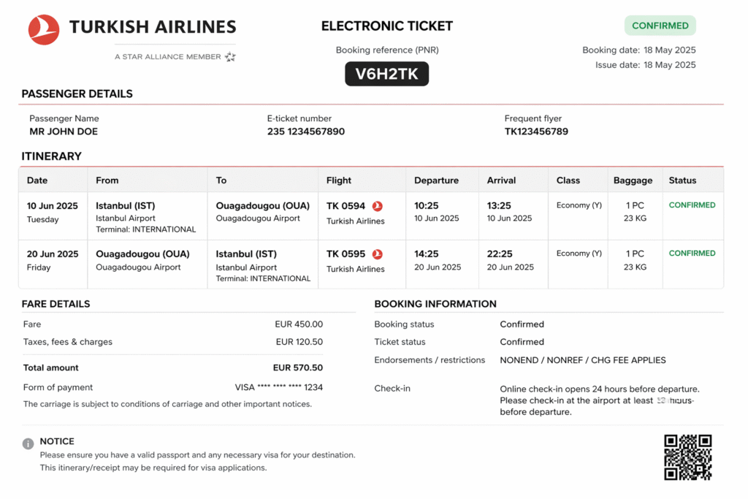Click the Turkish Airlines red logo icon
This screenshot has height=499, width=748.
(44, 30)
